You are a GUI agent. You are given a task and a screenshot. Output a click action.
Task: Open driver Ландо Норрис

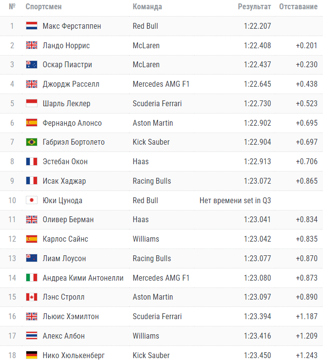tap(66, 46)
